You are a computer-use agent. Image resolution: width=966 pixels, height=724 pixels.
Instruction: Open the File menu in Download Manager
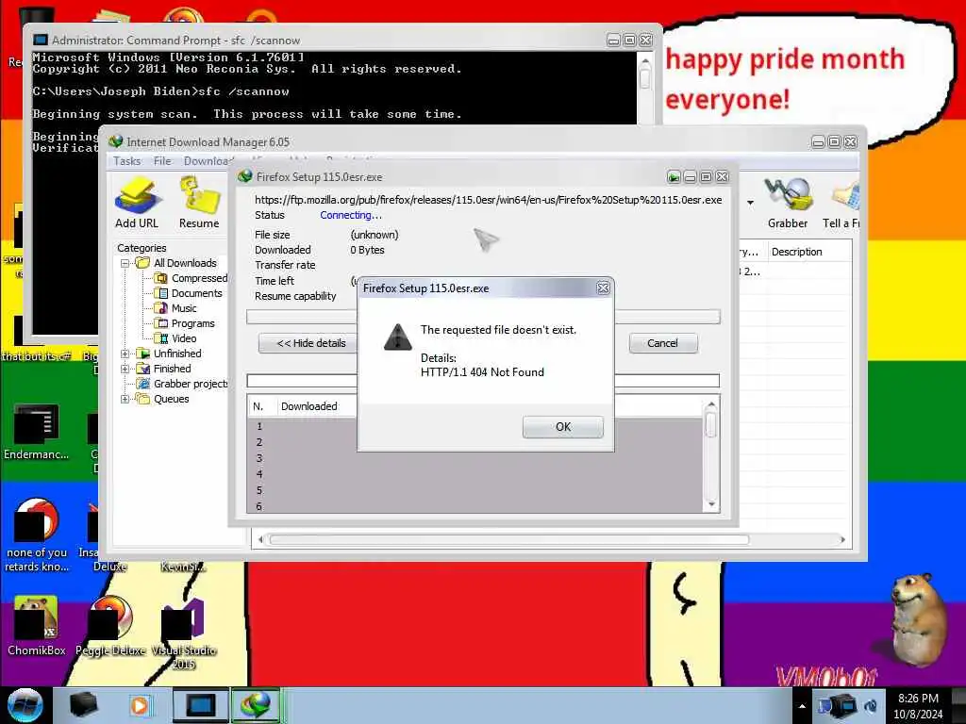point(162,160)
